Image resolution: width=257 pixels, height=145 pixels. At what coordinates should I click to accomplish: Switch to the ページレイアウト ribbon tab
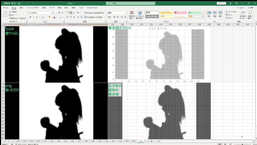33,8
